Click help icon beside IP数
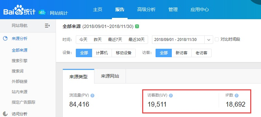 point(237,96)
